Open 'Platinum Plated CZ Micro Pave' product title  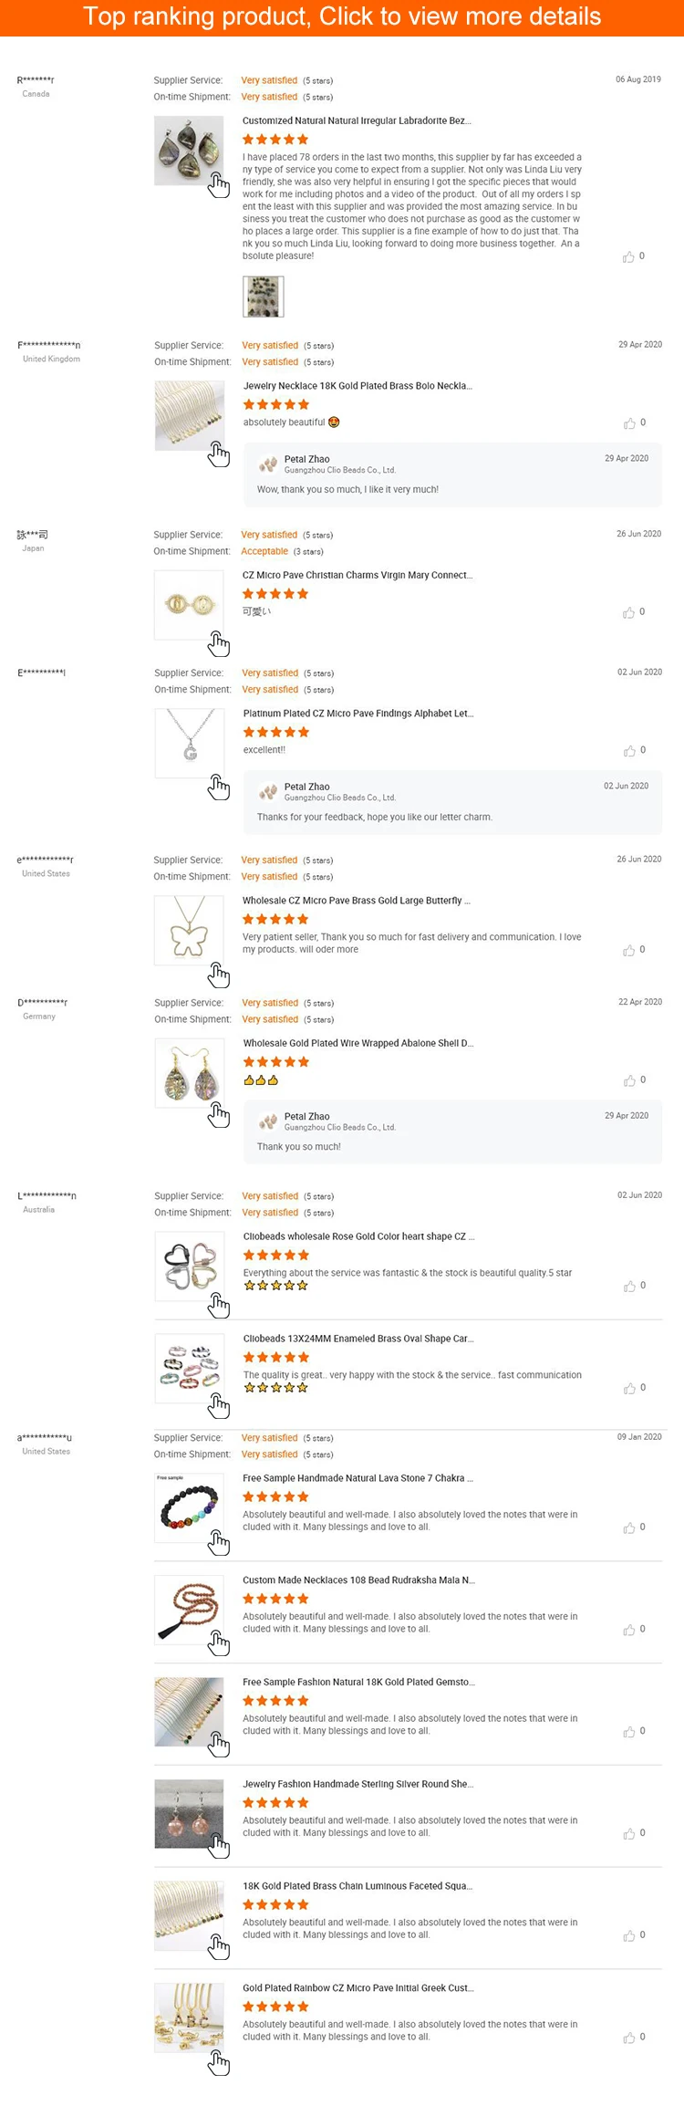pos(358,714)
